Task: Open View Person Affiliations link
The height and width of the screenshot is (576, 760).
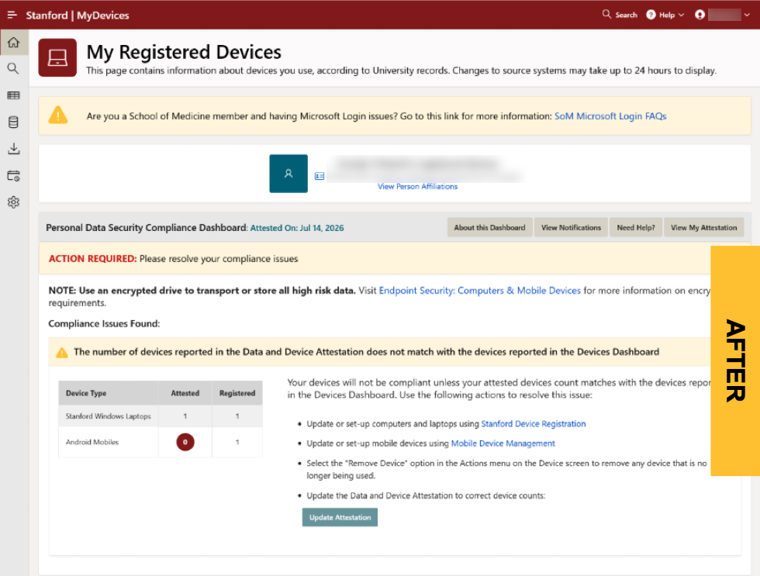Action: (417, 187)
